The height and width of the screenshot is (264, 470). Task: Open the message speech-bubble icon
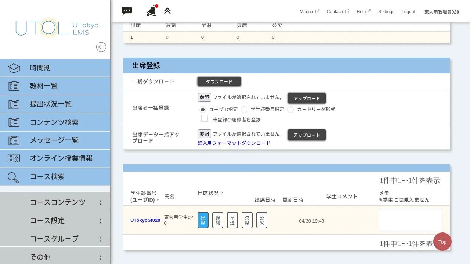pos(127,11)
